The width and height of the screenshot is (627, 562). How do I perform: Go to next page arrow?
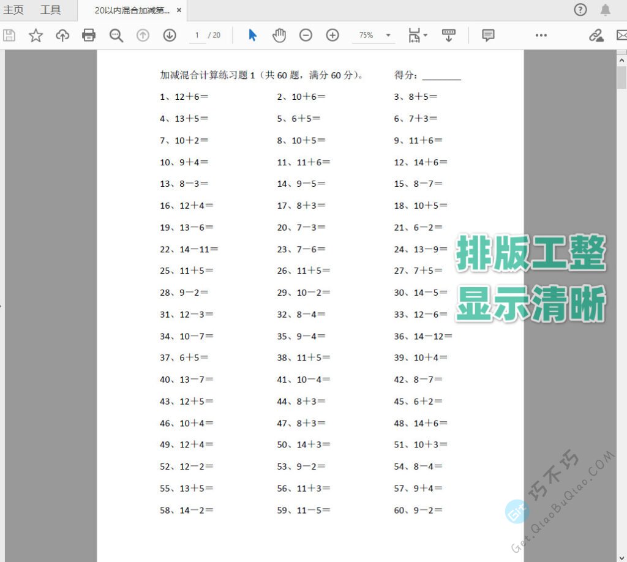(x=170, y=36)
